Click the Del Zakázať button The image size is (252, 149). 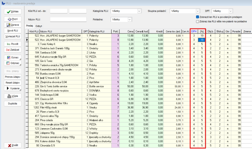tap(13, 50)
